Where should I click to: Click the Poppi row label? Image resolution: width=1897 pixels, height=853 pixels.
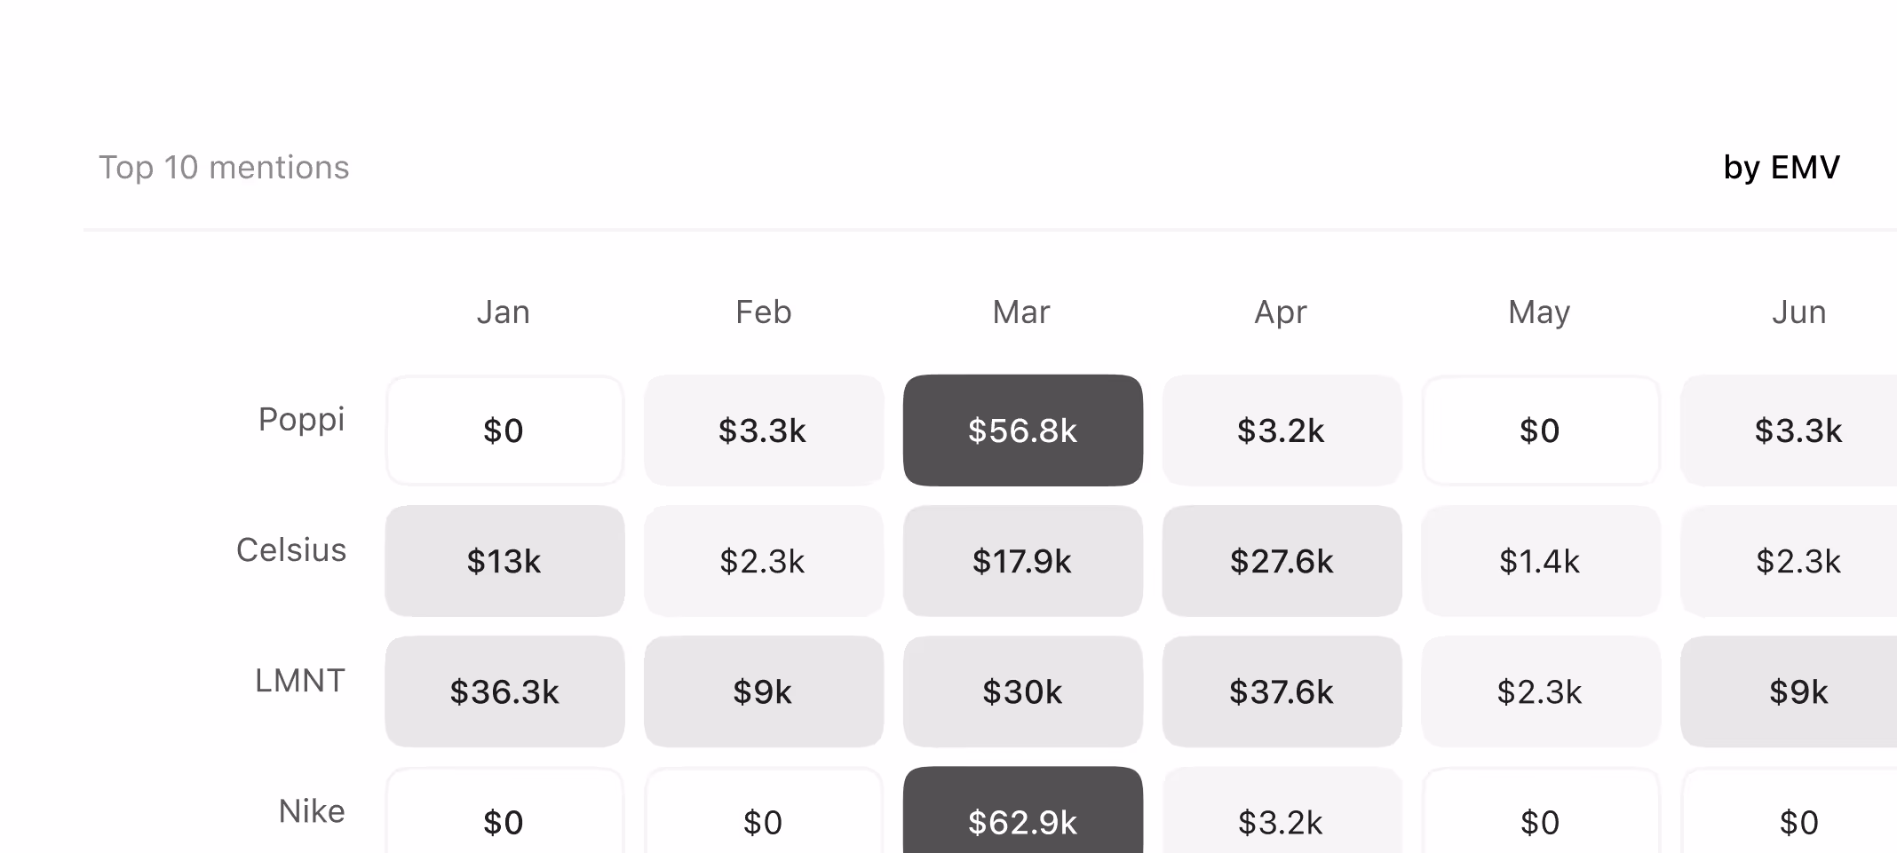301,419
